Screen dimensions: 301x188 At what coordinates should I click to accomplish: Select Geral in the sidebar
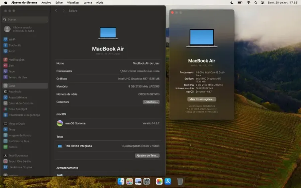25,86
